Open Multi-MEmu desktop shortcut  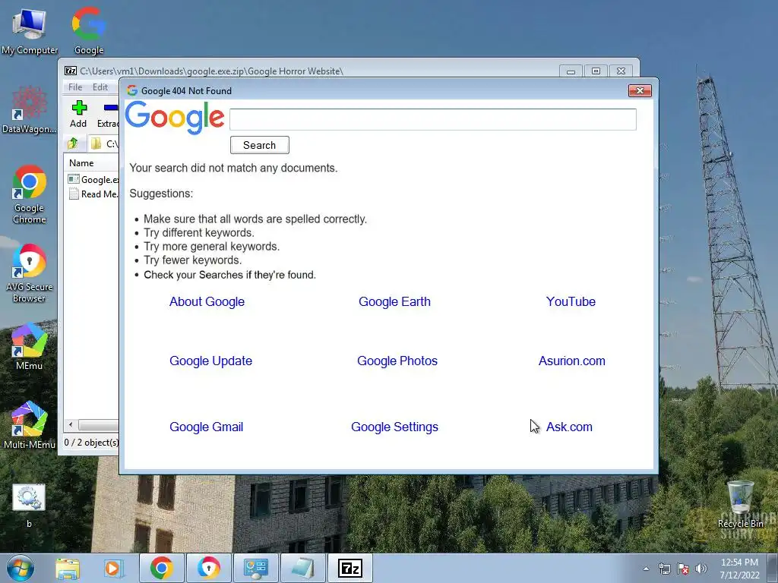(30, 425)
